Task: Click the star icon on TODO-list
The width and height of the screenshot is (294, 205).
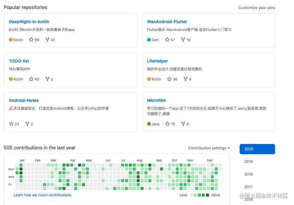Action: point(31,79)
